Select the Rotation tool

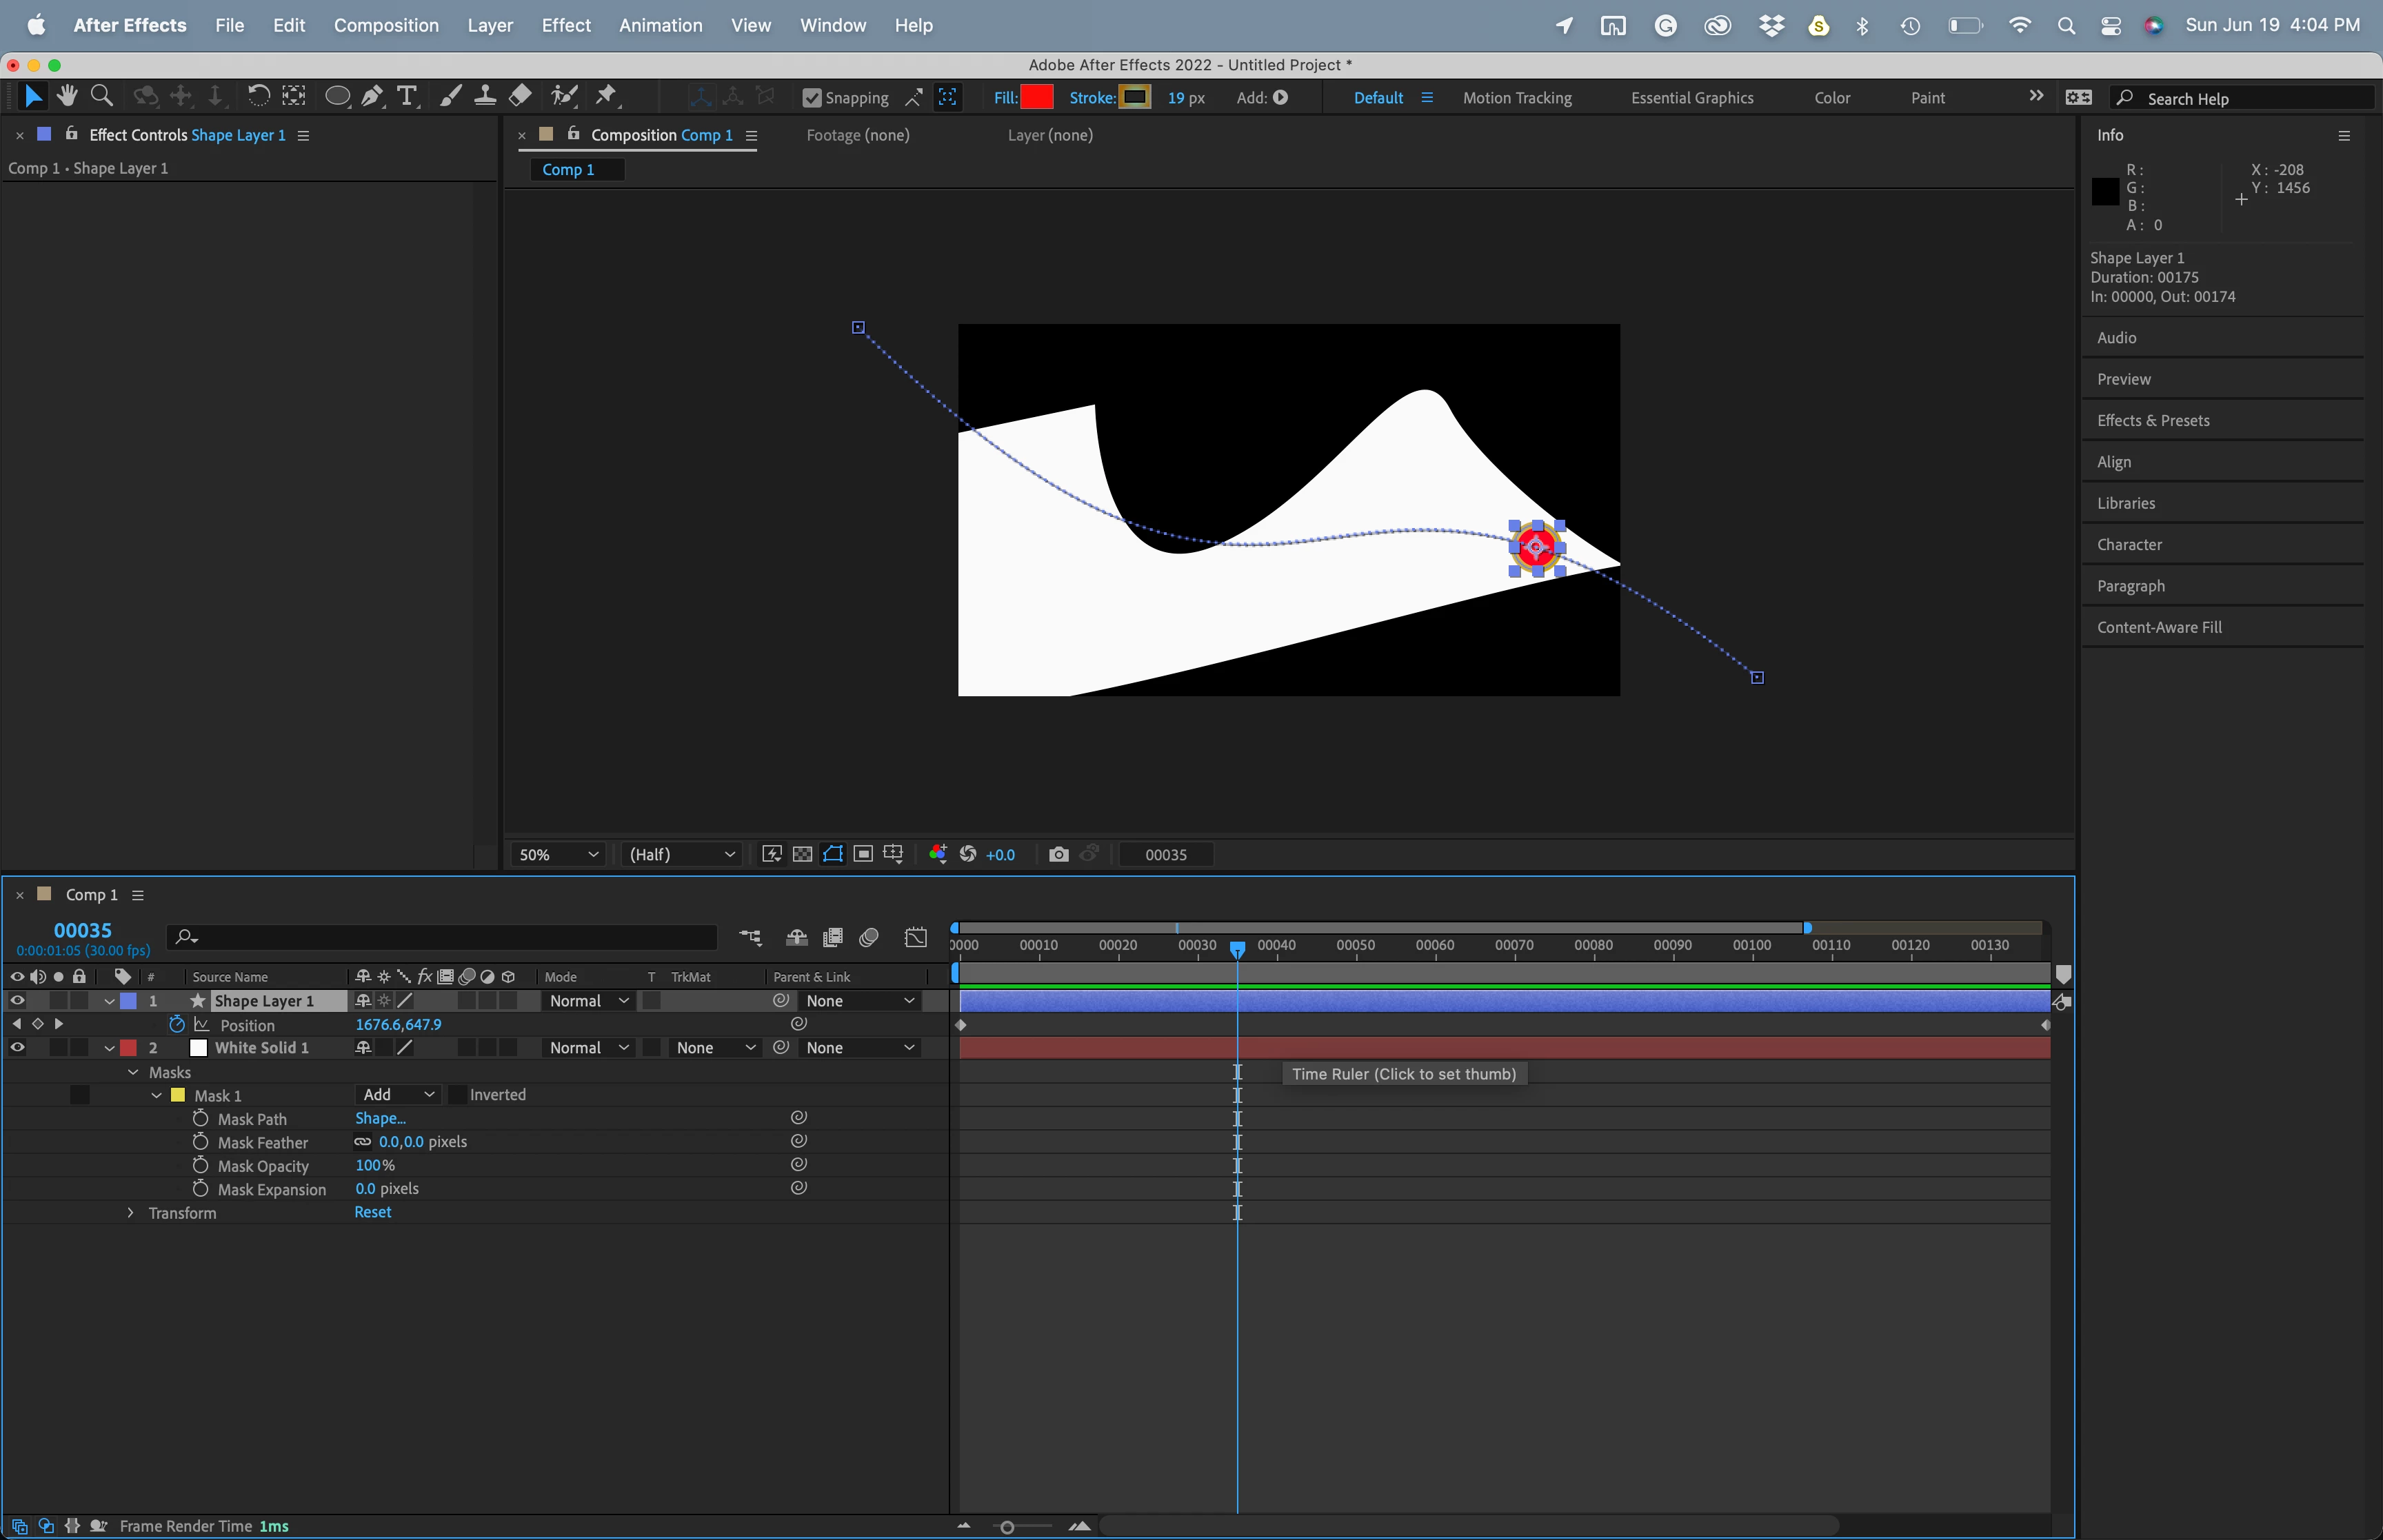tap(258, 96)
